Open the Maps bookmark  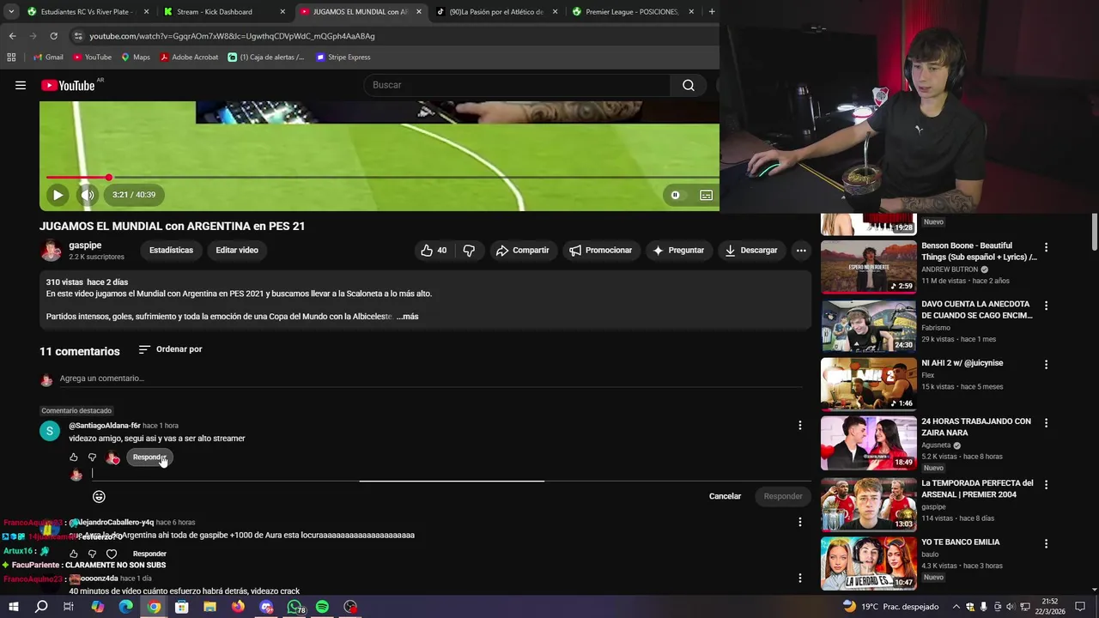[136, 58]
